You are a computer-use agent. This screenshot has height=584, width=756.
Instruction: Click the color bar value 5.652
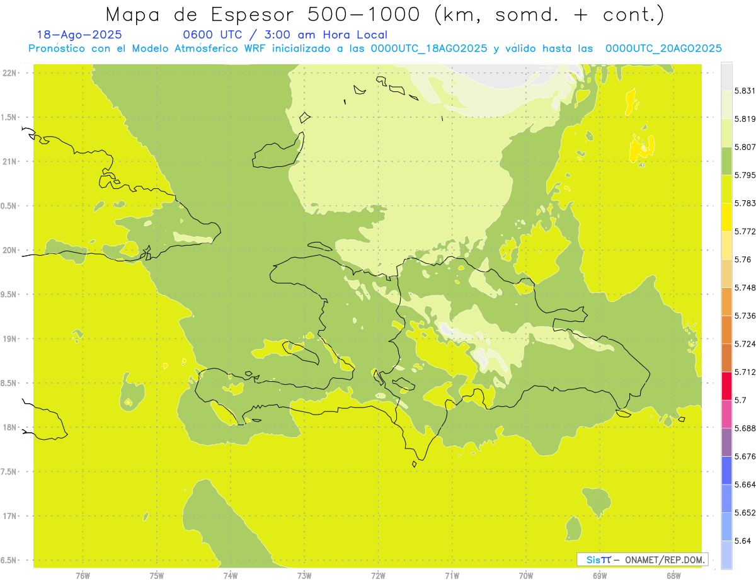tap(745, 512)
